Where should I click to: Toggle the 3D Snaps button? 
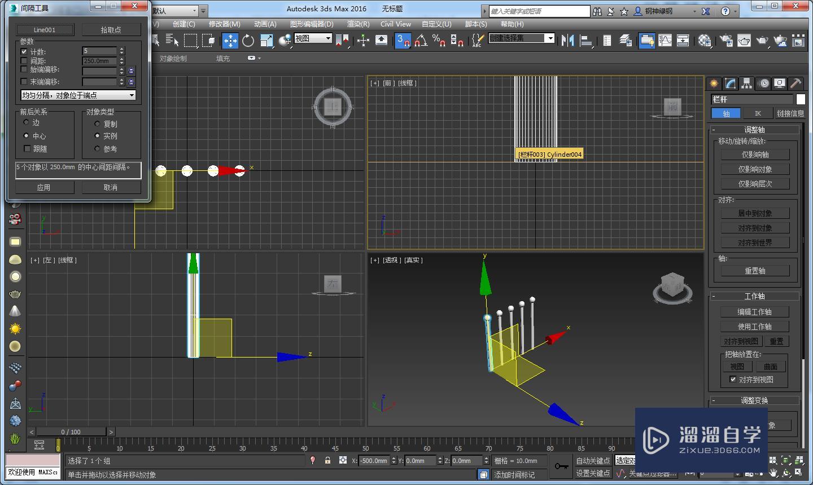[403, 40]
